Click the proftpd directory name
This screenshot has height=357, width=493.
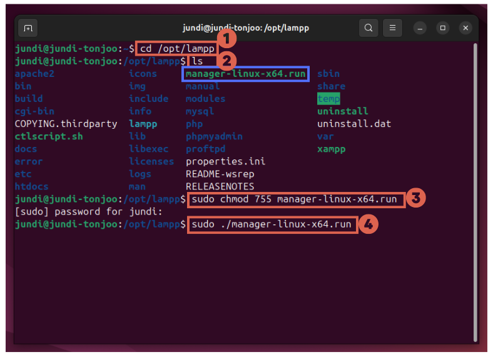206,149
